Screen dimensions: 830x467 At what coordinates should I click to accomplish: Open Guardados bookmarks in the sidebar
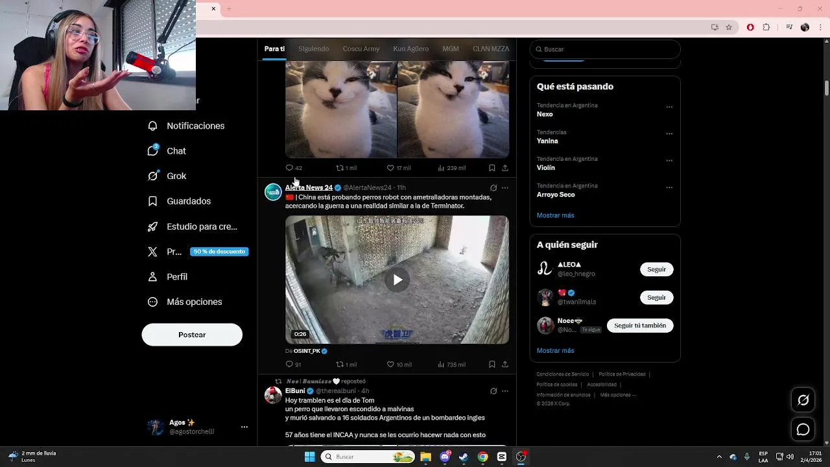180,201
